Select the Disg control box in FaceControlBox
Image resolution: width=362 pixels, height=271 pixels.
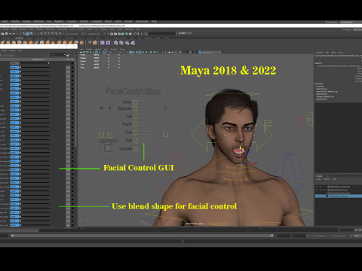tap(135, 140)
